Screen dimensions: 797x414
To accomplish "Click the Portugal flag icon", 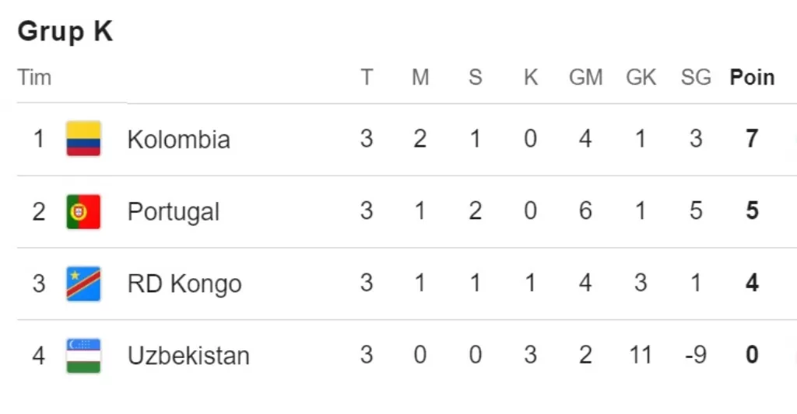I will [x=83, y=211].
